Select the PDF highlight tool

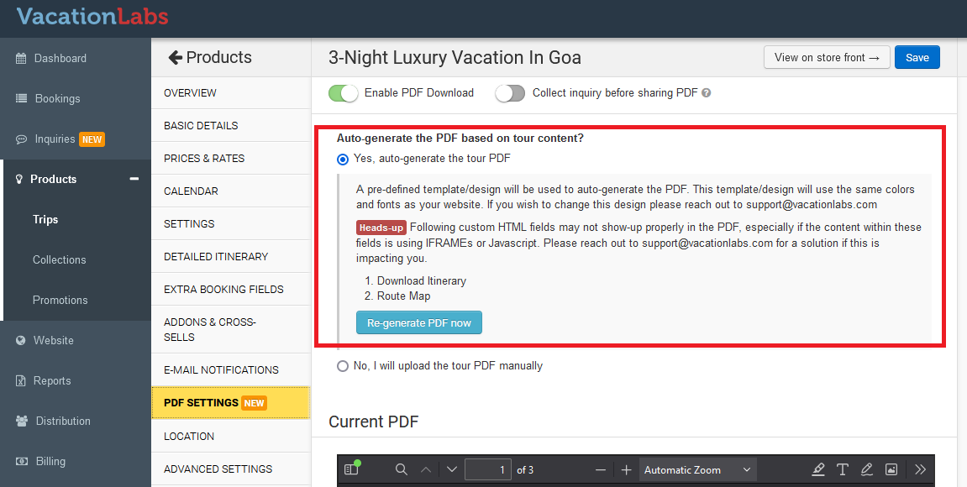click(818, 469)
